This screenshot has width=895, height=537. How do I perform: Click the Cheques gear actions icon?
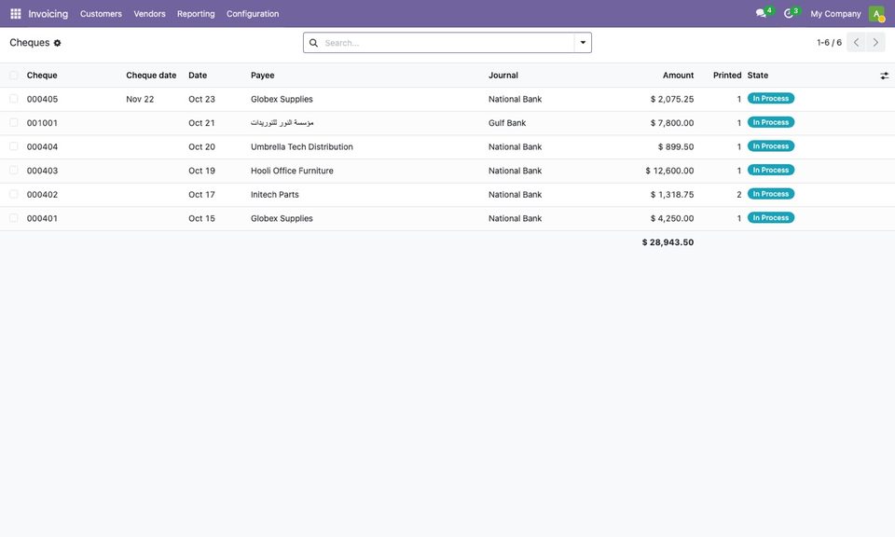point(57,43)
